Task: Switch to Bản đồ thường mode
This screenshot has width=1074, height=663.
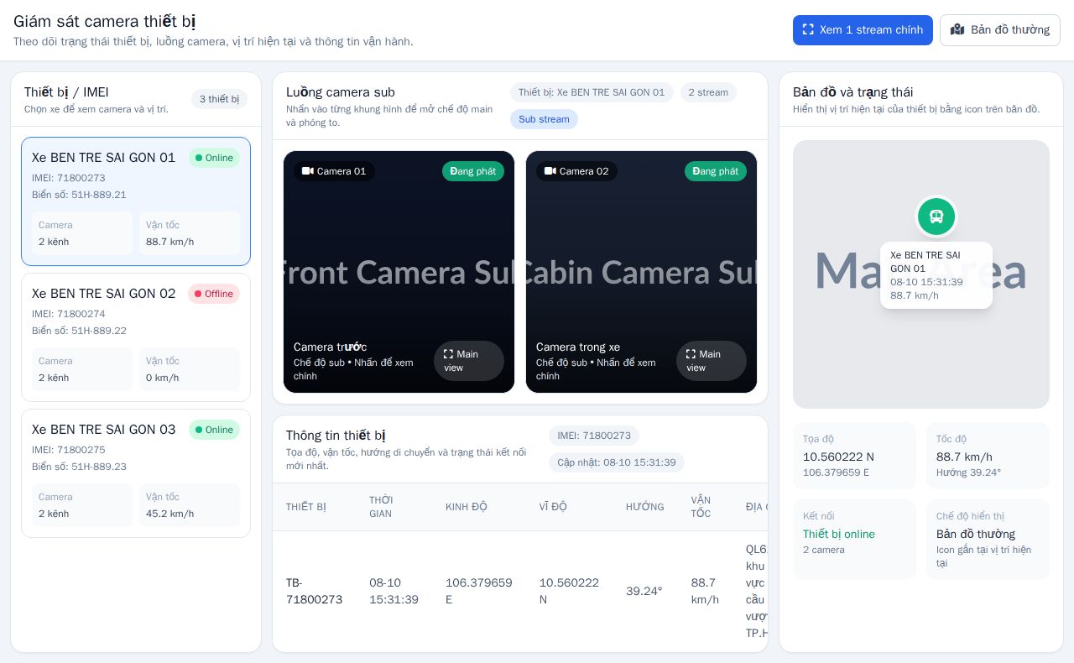Action: coord(1000,30)
